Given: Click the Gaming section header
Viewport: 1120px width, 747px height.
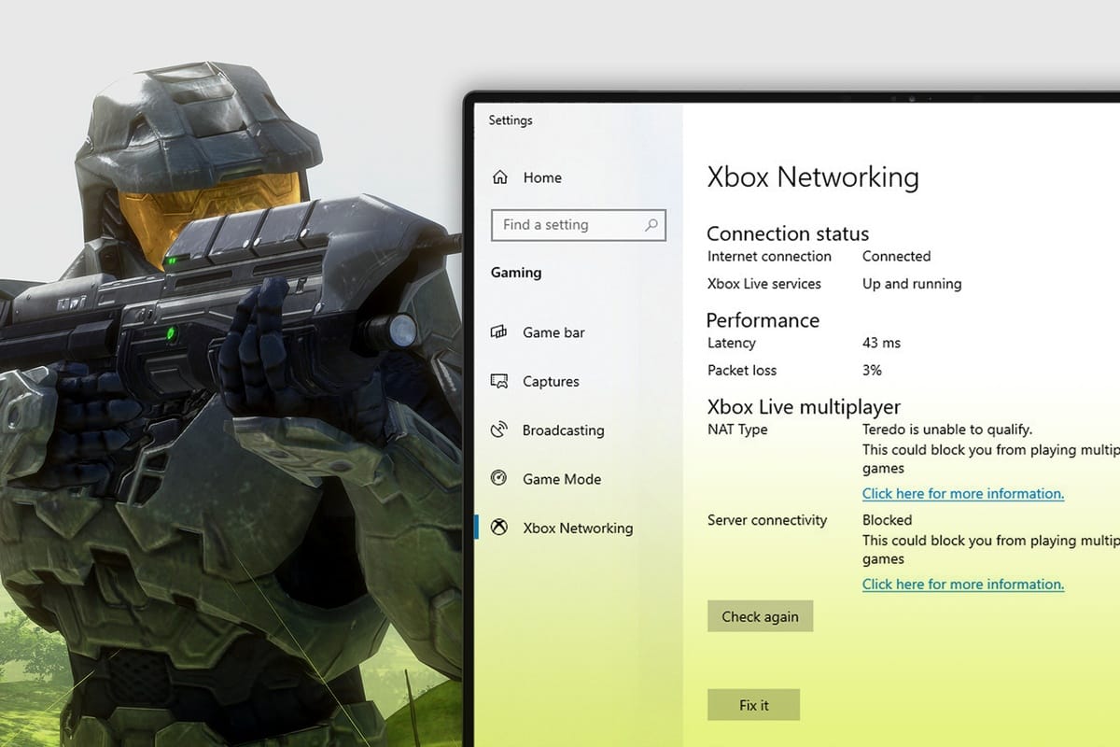Looking at the screenshot, I should pos(516,273).
